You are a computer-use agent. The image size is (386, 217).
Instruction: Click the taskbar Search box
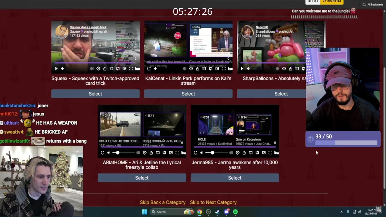[x=172, y=212]
